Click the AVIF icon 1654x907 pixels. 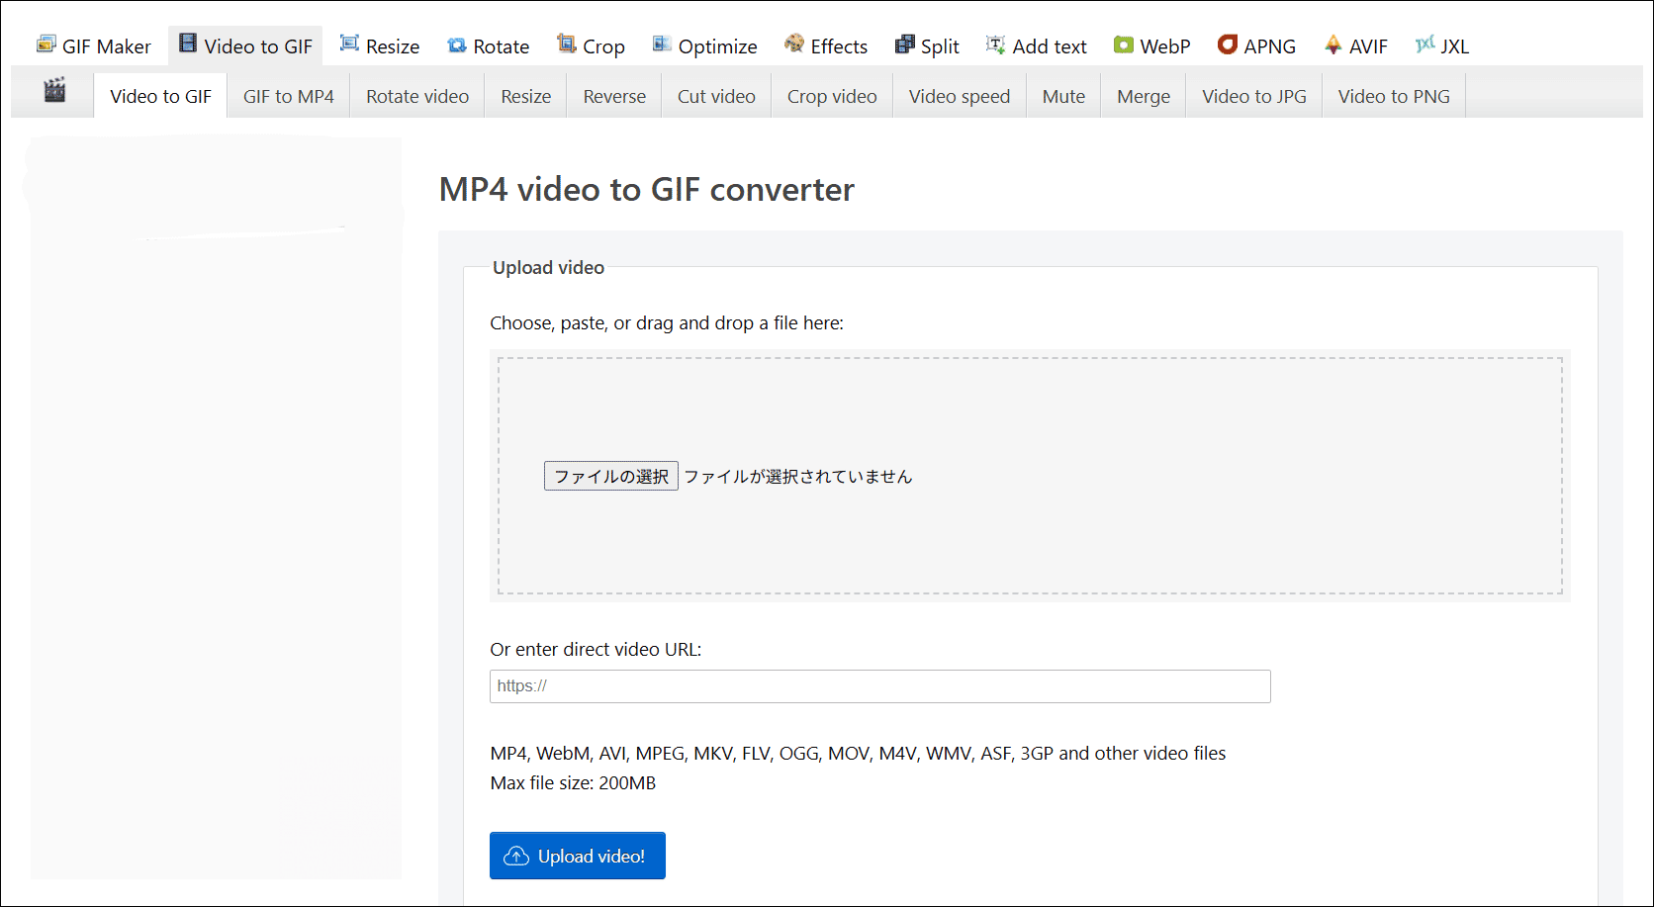(x=1333, y=45)
